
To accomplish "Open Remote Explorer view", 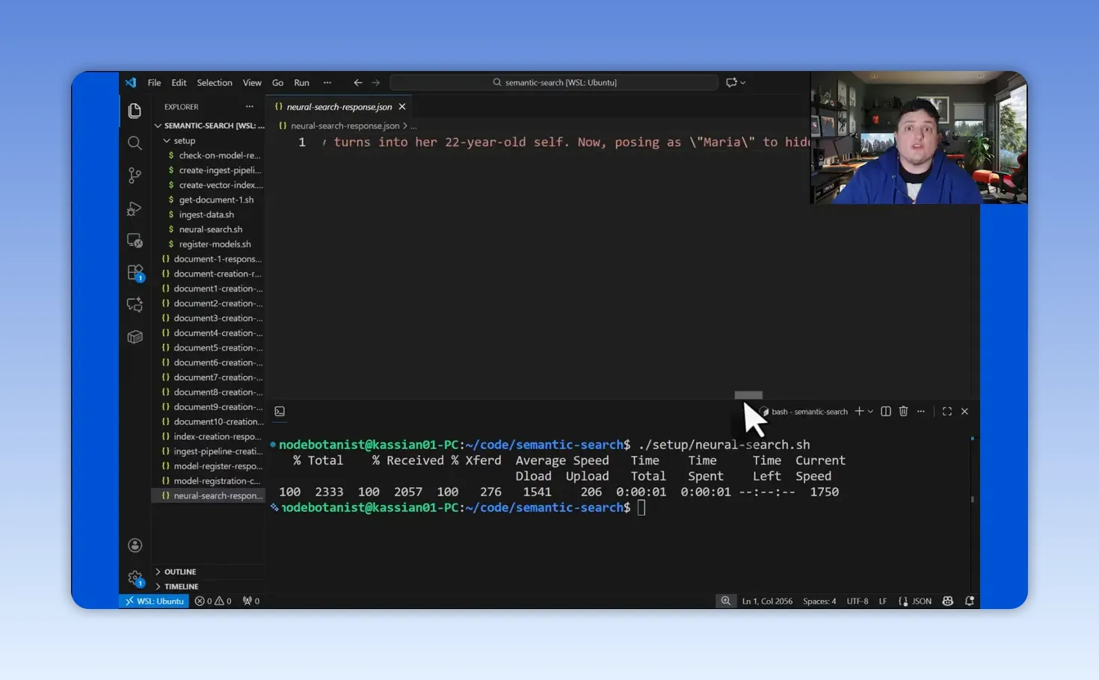I will 135,241.
